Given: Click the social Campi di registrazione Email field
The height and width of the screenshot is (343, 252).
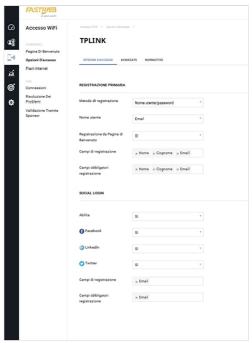Looking at the screenshot, I should tap(168, 281).
